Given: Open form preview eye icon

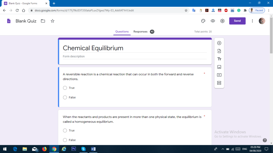Looking at the screenshot, I should 213,21.
